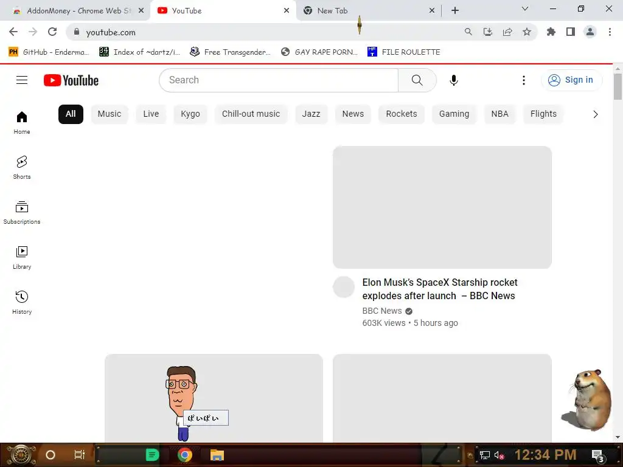Open Shorts from the sidebar
The image size is (623, 467).
(x=22, y=167)
